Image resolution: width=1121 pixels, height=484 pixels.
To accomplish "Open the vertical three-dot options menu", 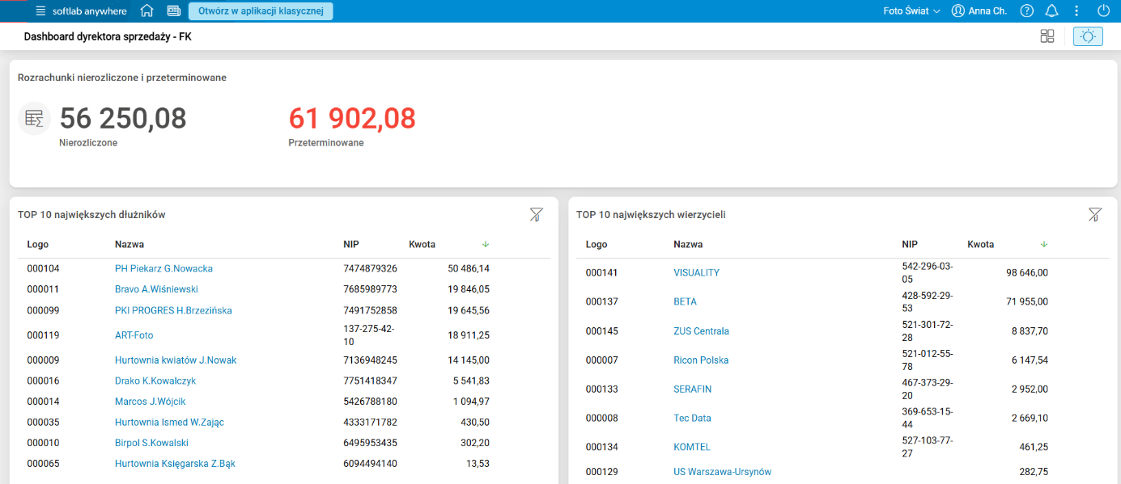I will coord(1076,11).
